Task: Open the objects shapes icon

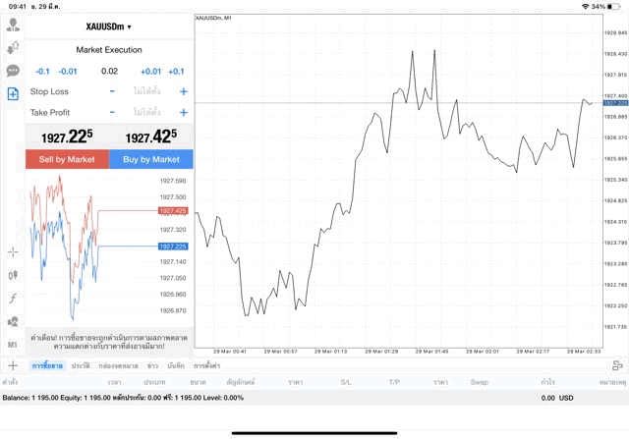Action: point(13,321)
